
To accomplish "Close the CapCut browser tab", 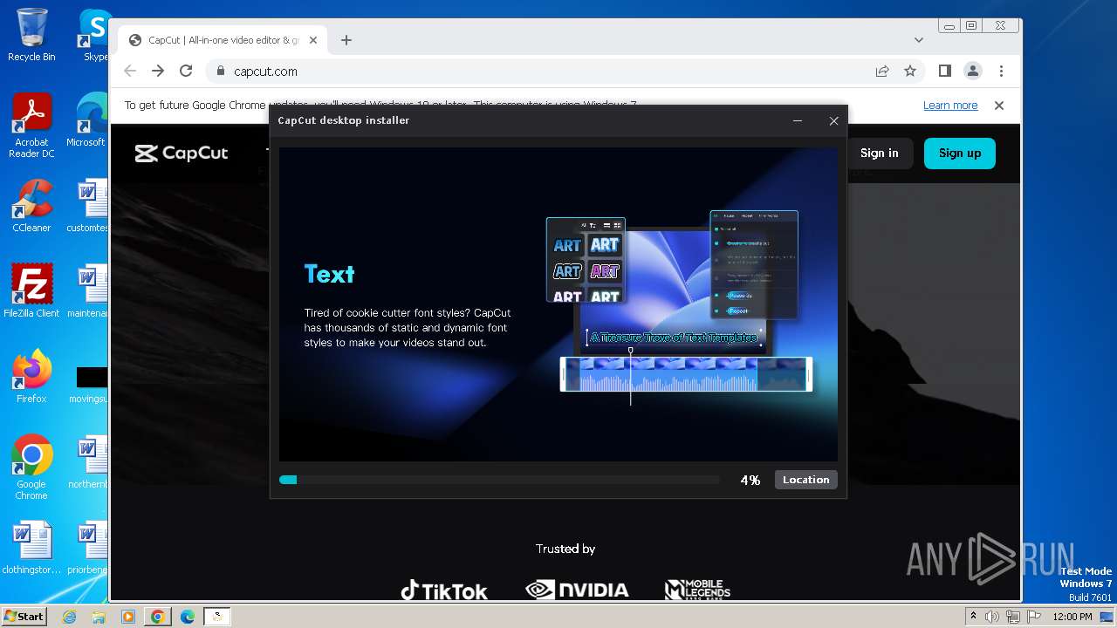I will tap(314, 40).
